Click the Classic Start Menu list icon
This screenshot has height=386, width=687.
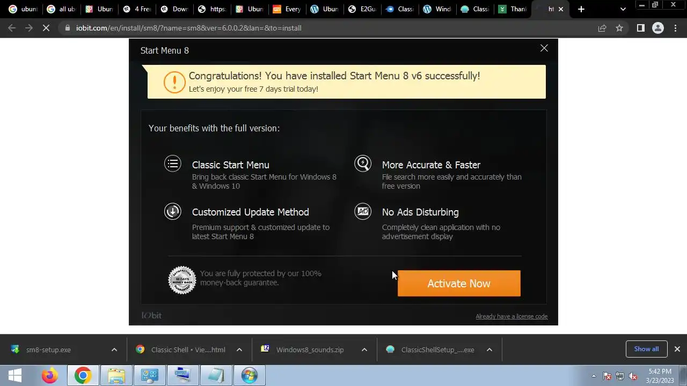173,164
